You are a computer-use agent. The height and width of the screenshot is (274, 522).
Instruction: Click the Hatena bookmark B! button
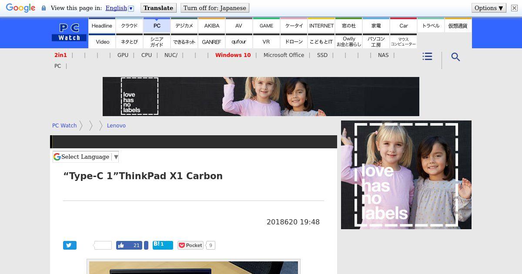pos(163,245)
